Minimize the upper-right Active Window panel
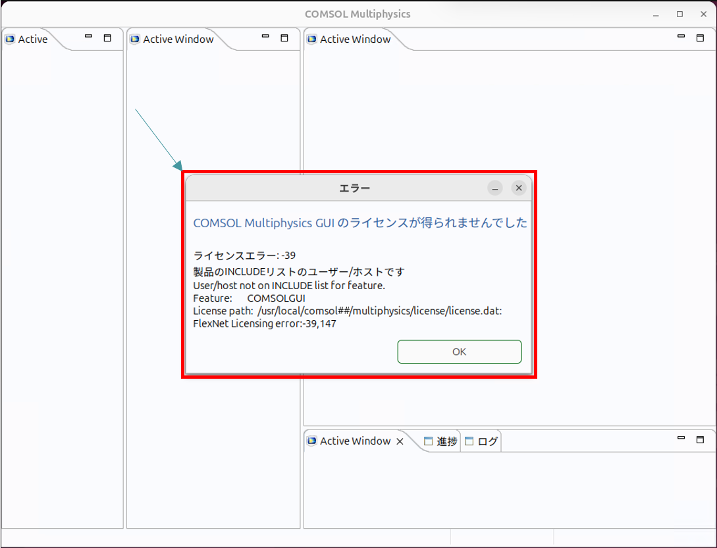 (681, 38)
